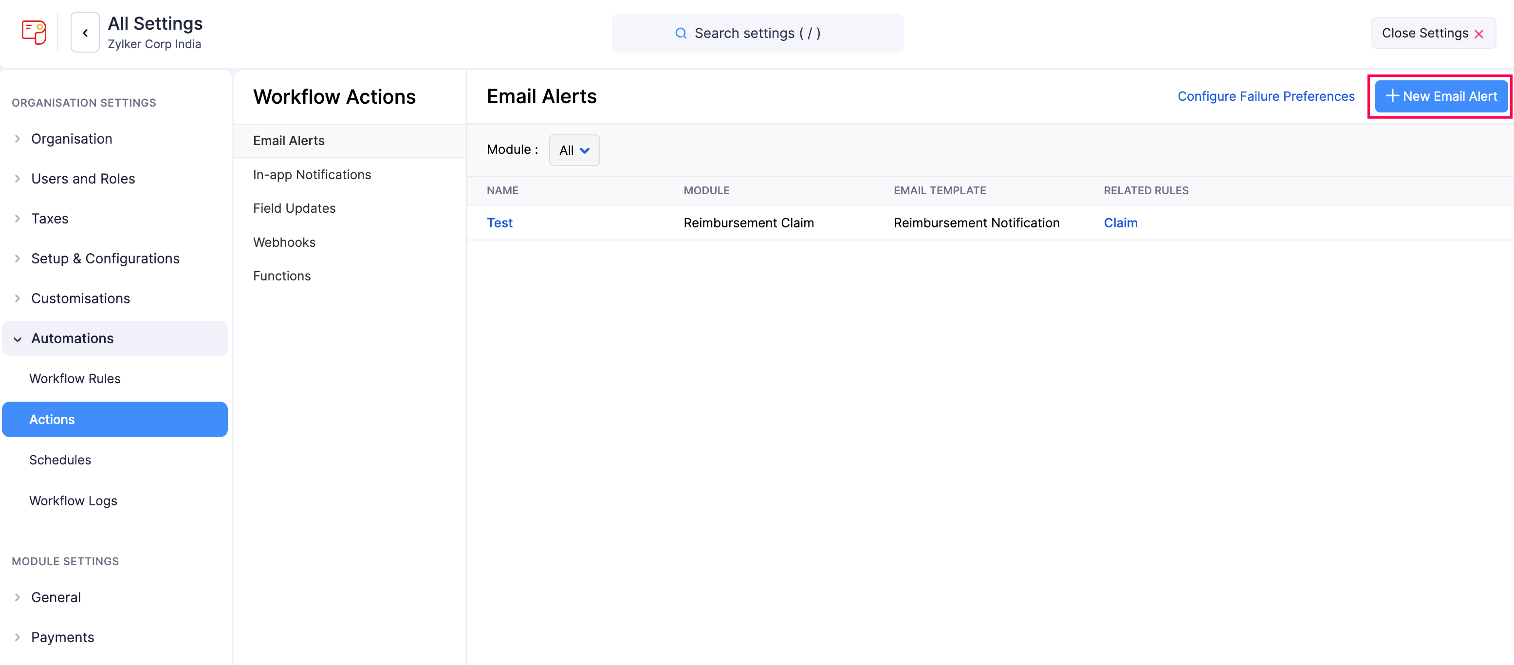Expand the Taxes section

[x=114, y=219]
